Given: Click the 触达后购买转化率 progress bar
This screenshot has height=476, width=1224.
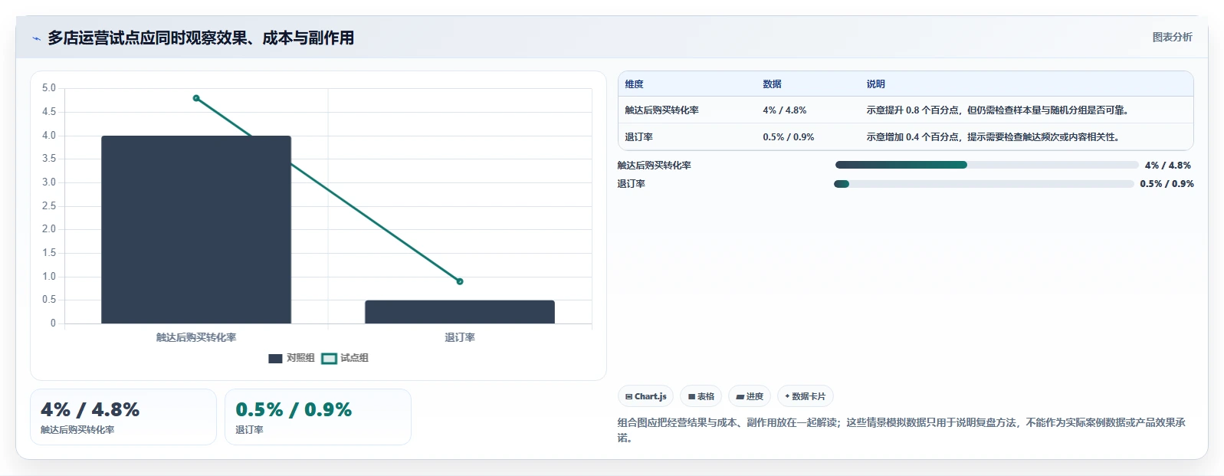Looking at the screenshot, I should tap(987, 165).
